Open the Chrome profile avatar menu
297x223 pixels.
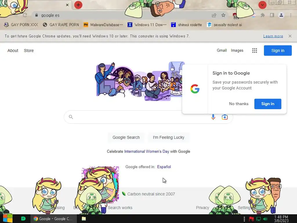281,15
